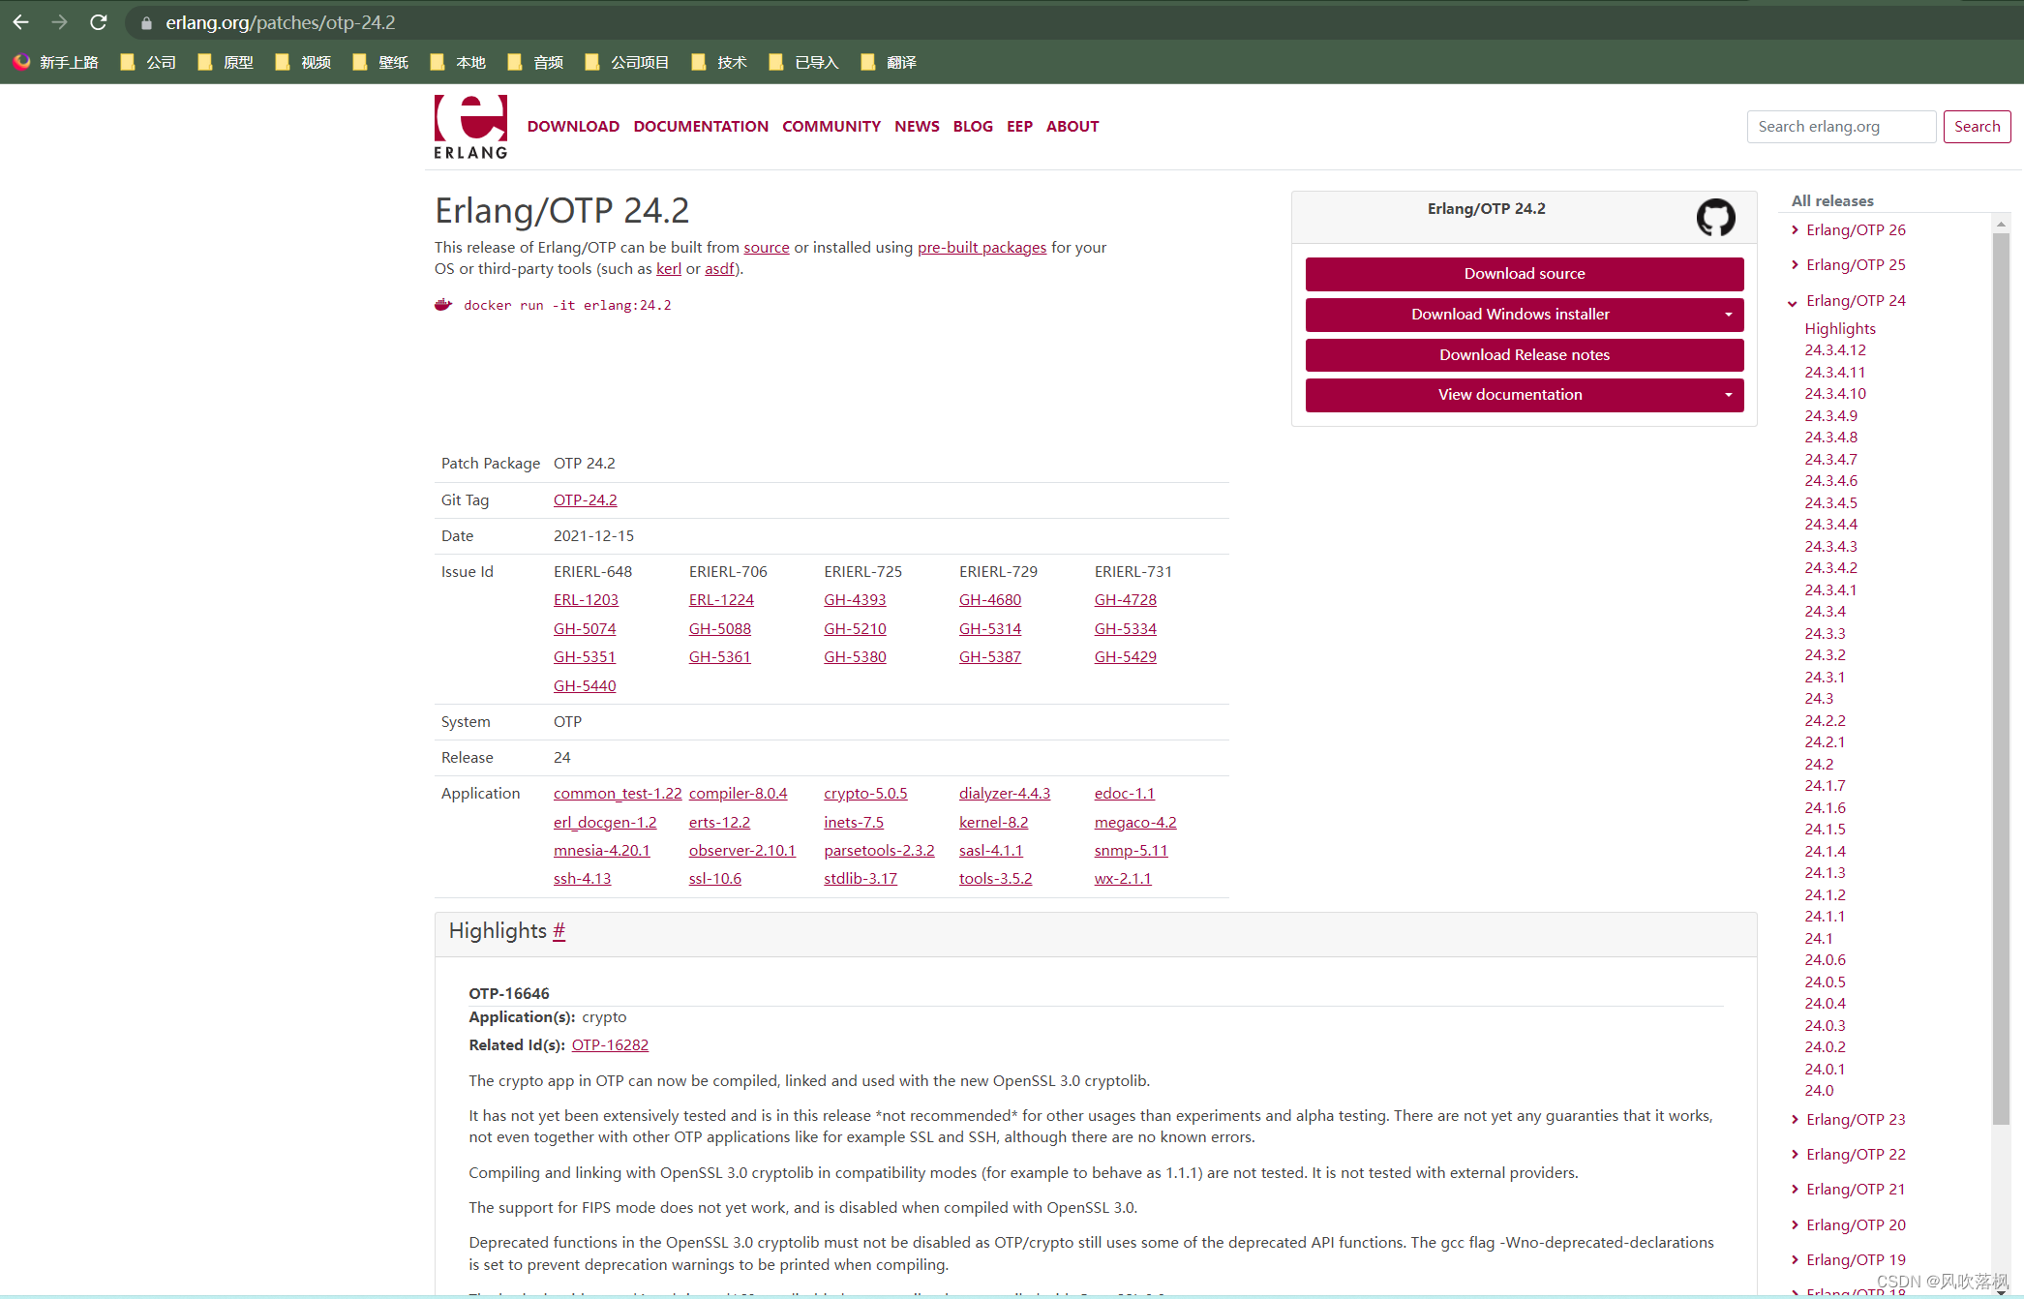Select release 24.2.2 in sidebar
This screenshot has width=2024, height=1299.
click(x=1825, y=720)
